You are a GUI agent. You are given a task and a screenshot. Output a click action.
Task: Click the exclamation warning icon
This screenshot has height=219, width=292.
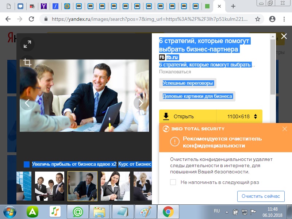coord(175,142)
